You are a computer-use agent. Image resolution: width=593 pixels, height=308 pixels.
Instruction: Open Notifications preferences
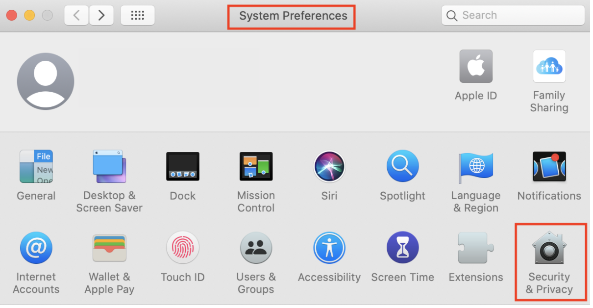549,167
